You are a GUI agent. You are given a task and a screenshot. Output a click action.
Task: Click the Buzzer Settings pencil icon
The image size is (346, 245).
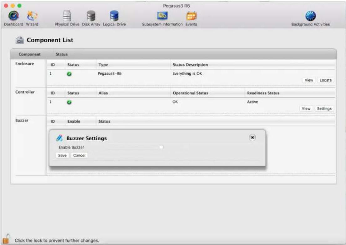59,138
